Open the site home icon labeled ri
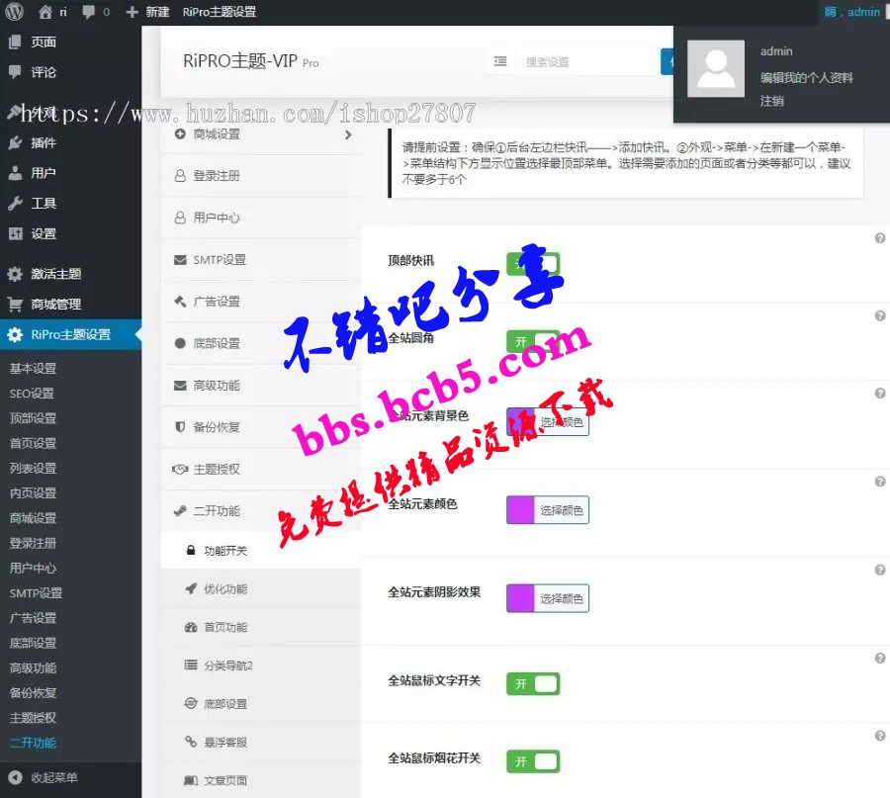890x798 pixels. click(52, 11)
